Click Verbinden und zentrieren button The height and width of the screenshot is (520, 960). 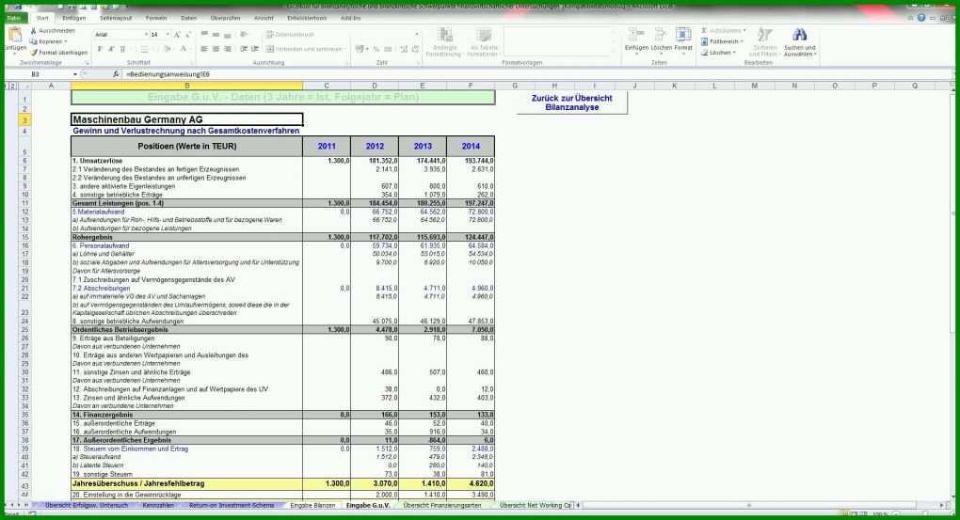pos(305,49)
